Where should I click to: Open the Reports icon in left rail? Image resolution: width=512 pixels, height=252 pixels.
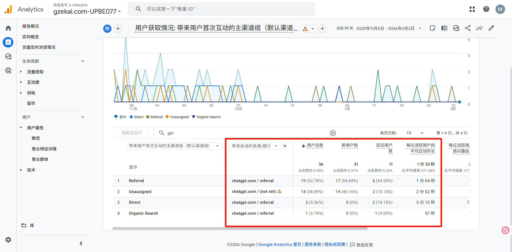pos(8,42)
